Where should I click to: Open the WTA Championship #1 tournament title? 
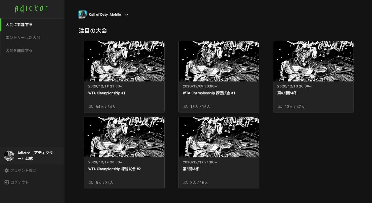click(x=107, y=93)
